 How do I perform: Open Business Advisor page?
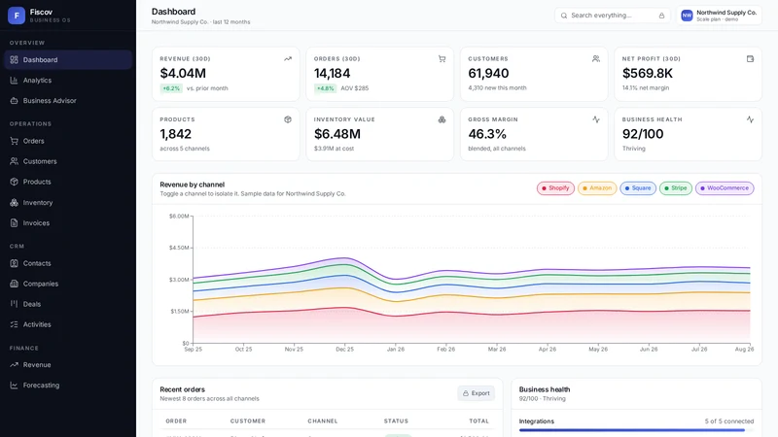68,101
